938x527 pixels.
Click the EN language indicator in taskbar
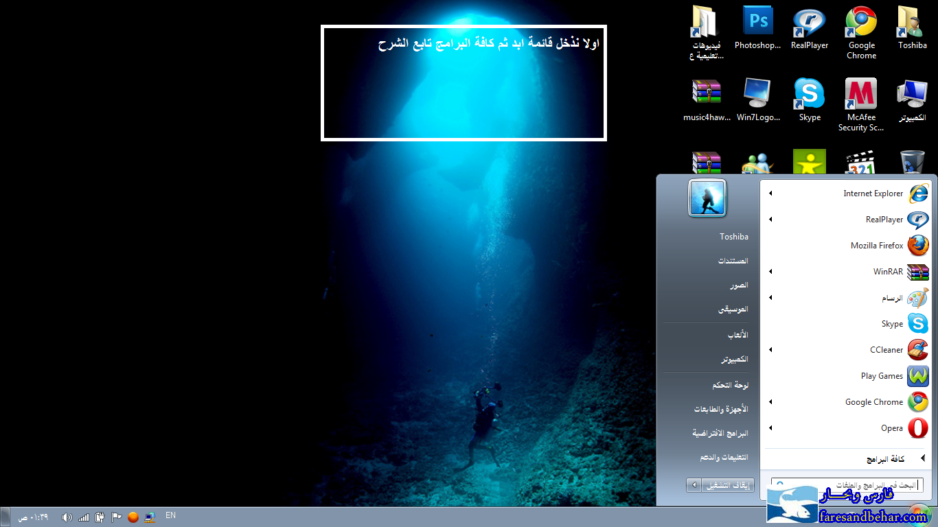click(170, 515)
